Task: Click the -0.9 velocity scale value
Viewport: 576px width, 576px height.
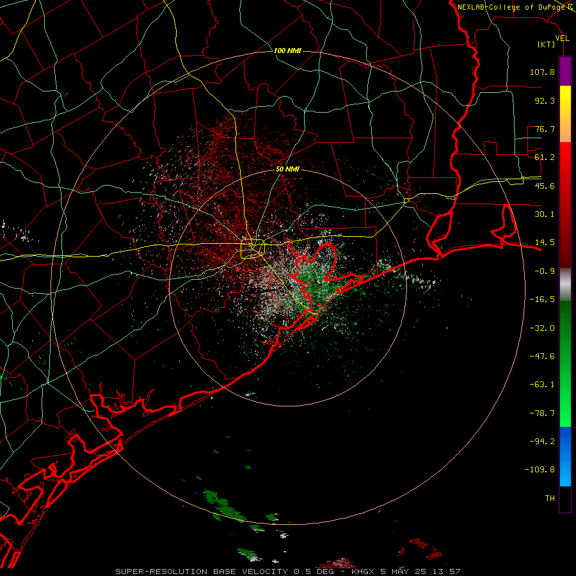Action: pos(545,271)
